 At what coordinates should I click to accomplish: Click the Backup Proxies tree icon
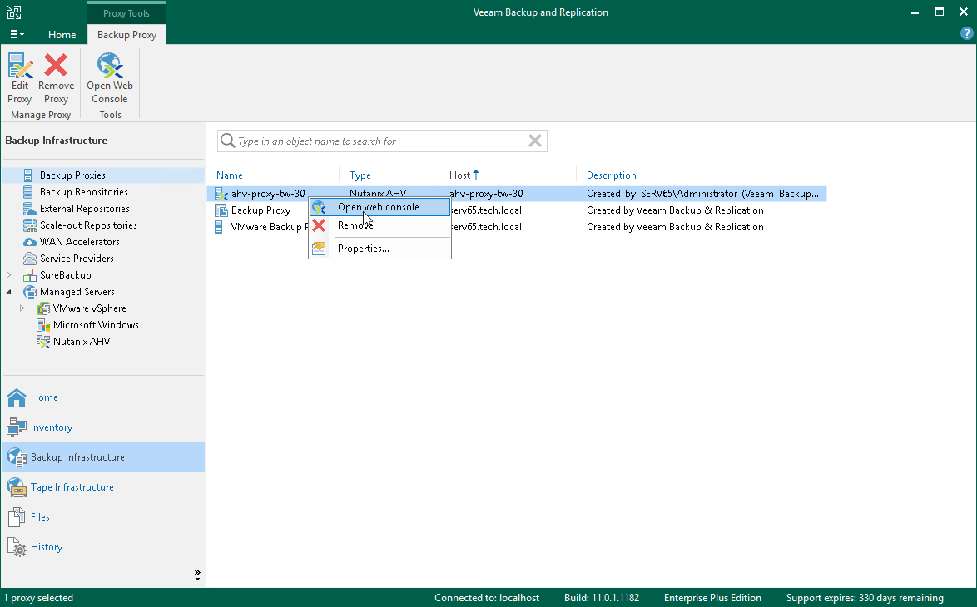coord(28,175)
